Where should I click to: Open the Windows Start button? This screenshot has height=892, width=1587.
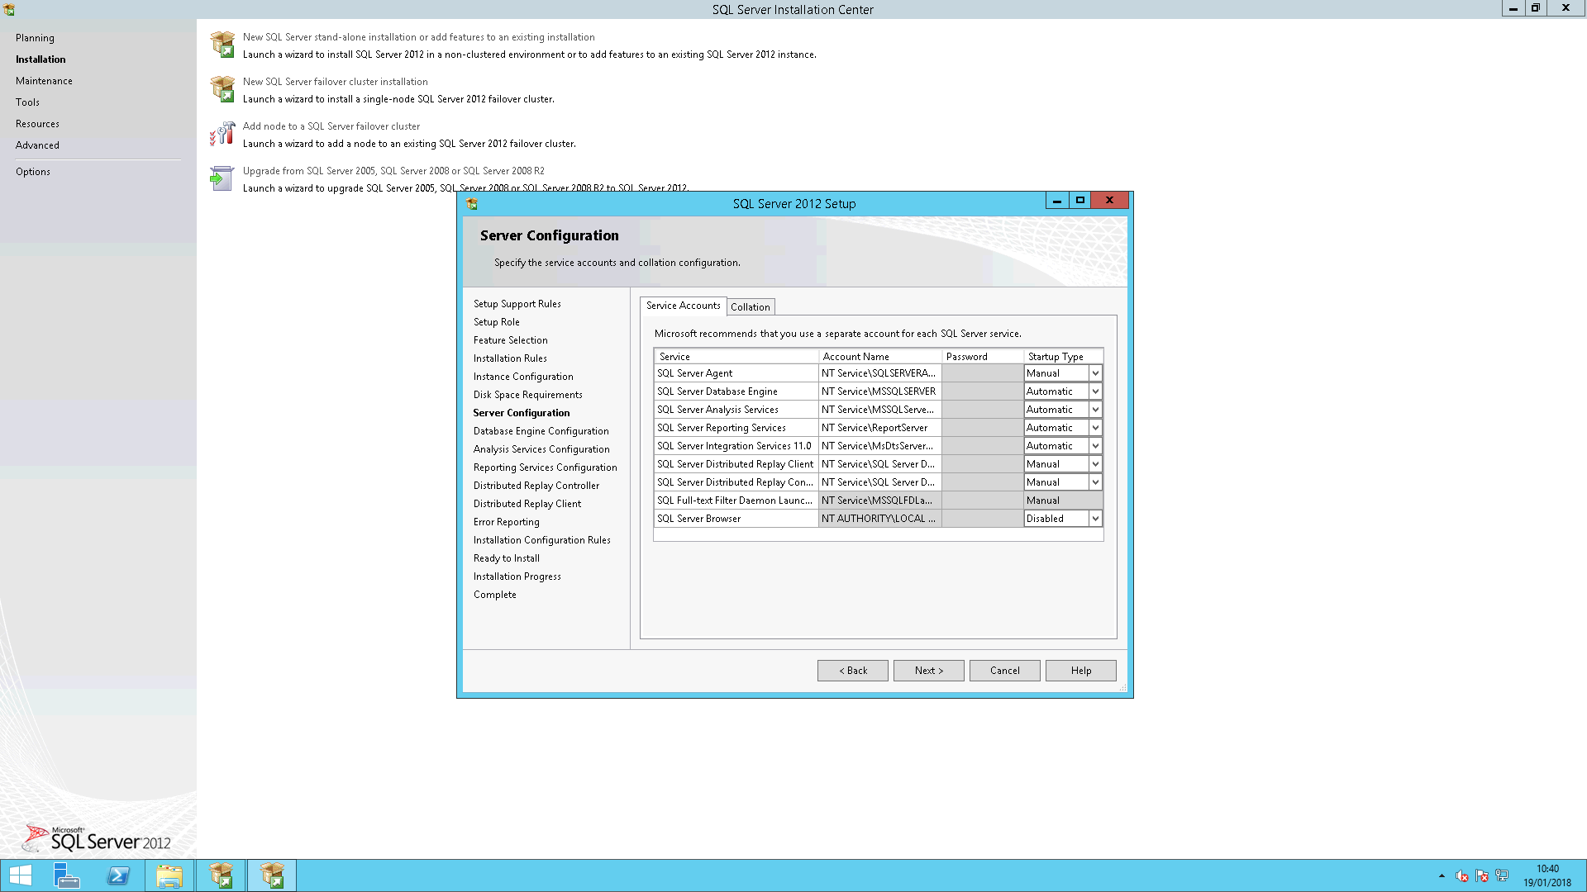tap(21, 875)
